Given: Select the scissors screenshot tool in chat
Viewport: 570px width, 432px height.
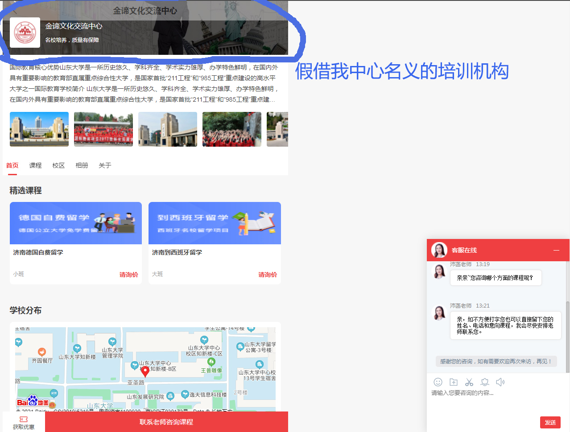Looking at the screenshot, I should coord(469,382).
